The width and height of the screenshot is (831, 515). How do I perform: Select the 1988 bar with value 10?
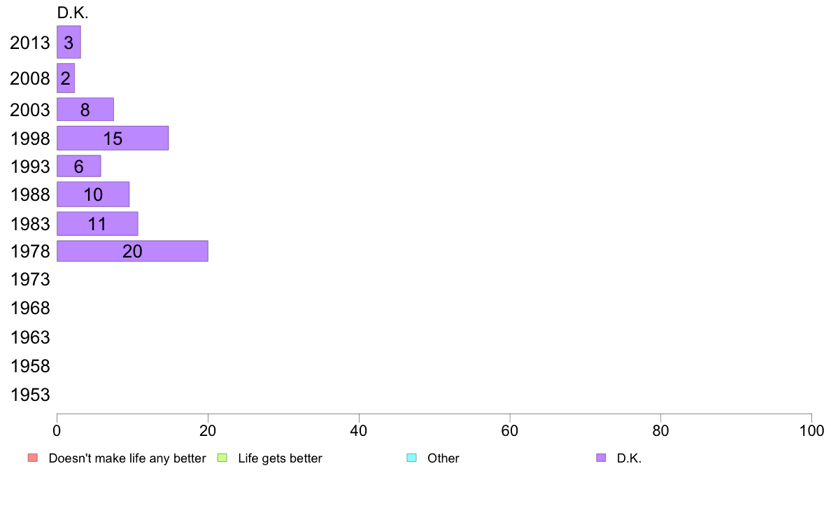[93, 194]
